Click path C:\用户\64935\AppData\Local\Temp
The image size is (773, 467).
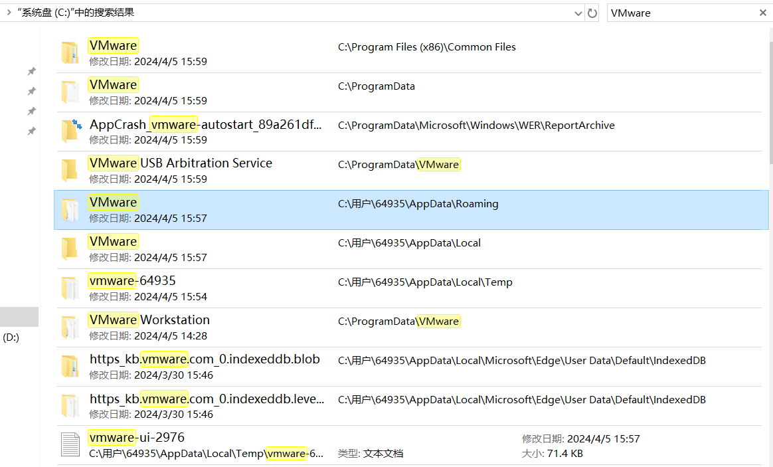pyautogui.click(x=425, y=282)
